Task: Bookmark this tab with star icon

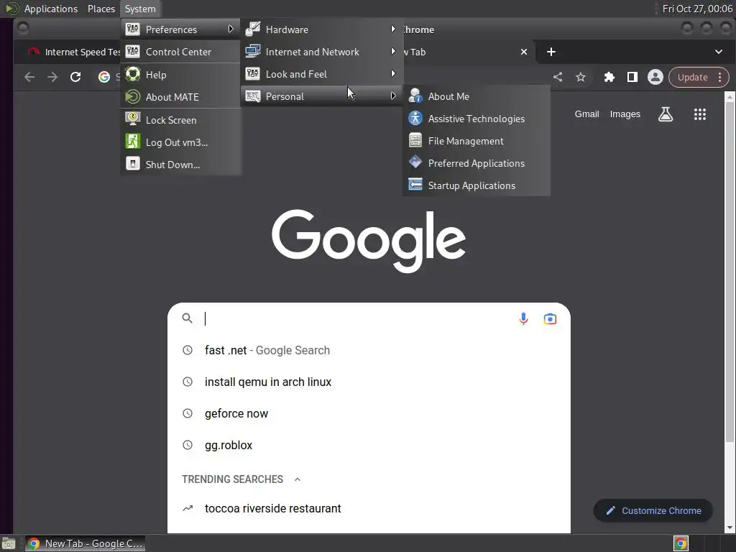Action: pos(581,77)
